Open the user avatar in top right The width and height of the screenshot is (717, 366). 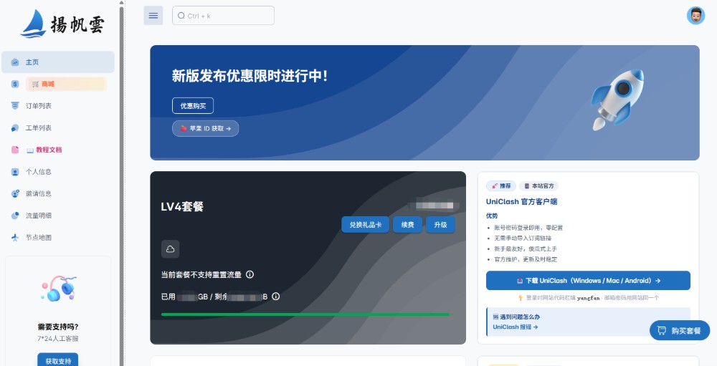(695, 16)
